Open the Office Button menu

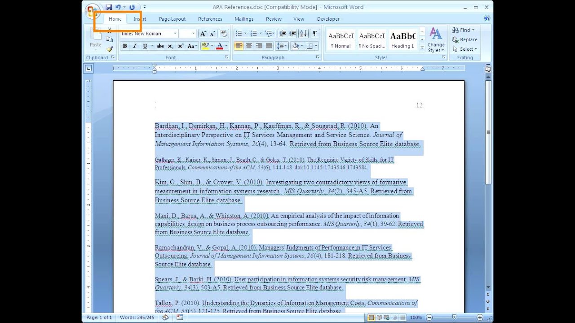(x=92, y=11)
